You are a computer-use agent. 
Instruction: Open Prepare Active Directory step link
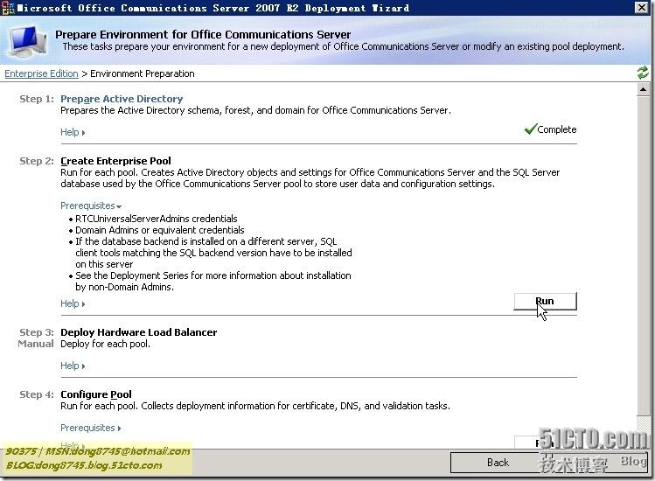point(122,99)
